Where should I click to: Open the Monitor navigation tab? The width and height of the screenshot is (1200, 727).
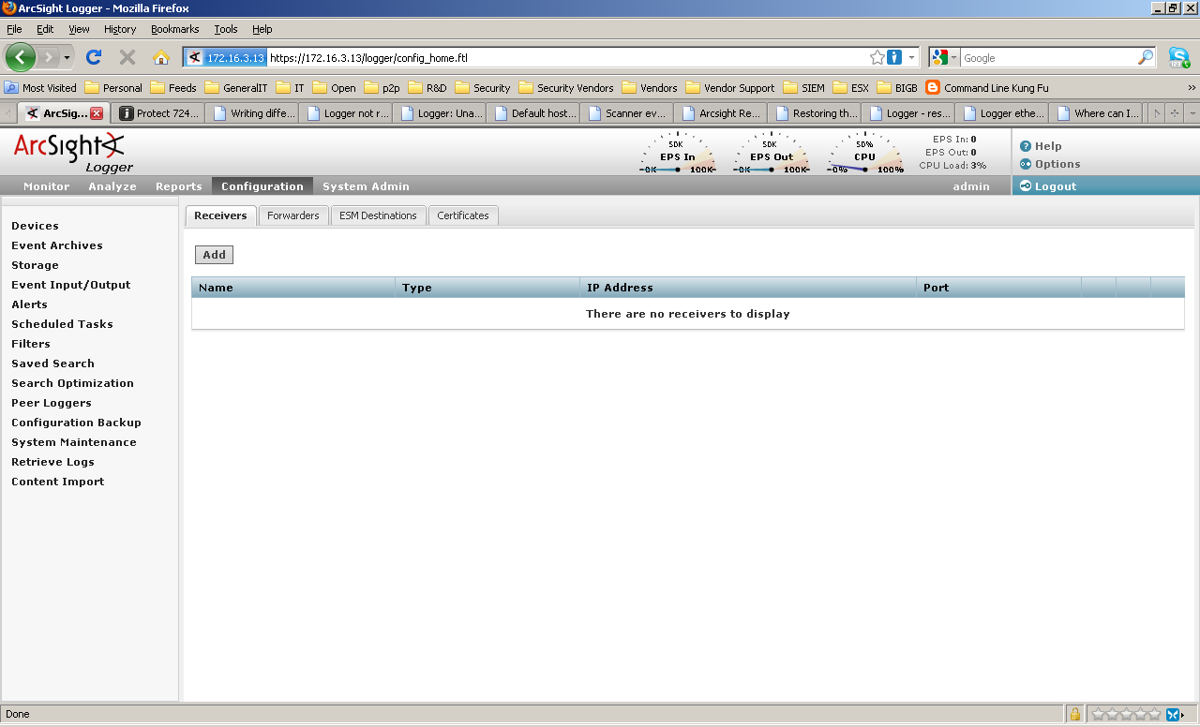click(47, 186)
